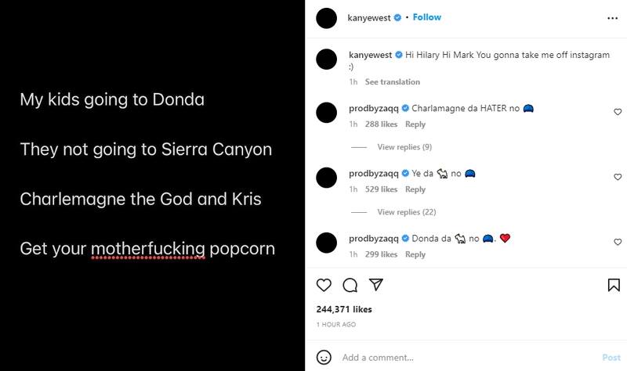Open kanyewest profile picture in header

tap(326, 17)
